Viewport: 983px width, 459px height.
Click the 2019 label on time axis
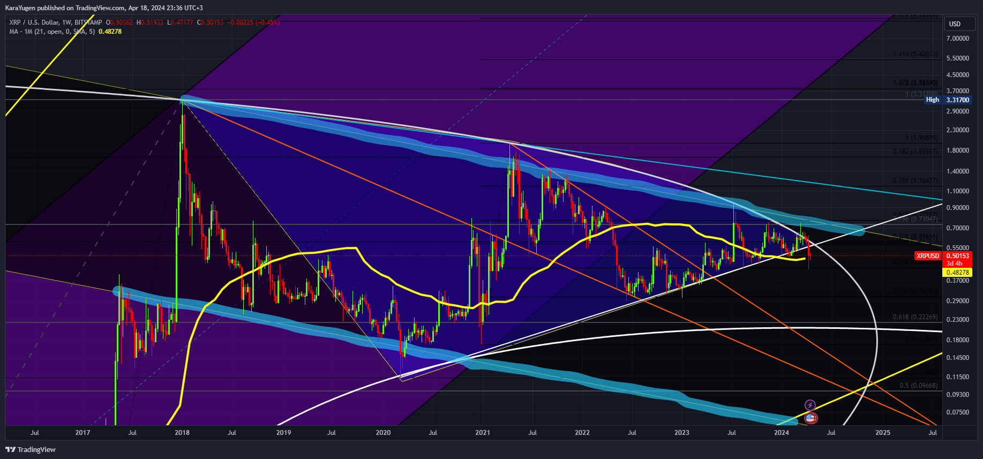pos(283,433)
